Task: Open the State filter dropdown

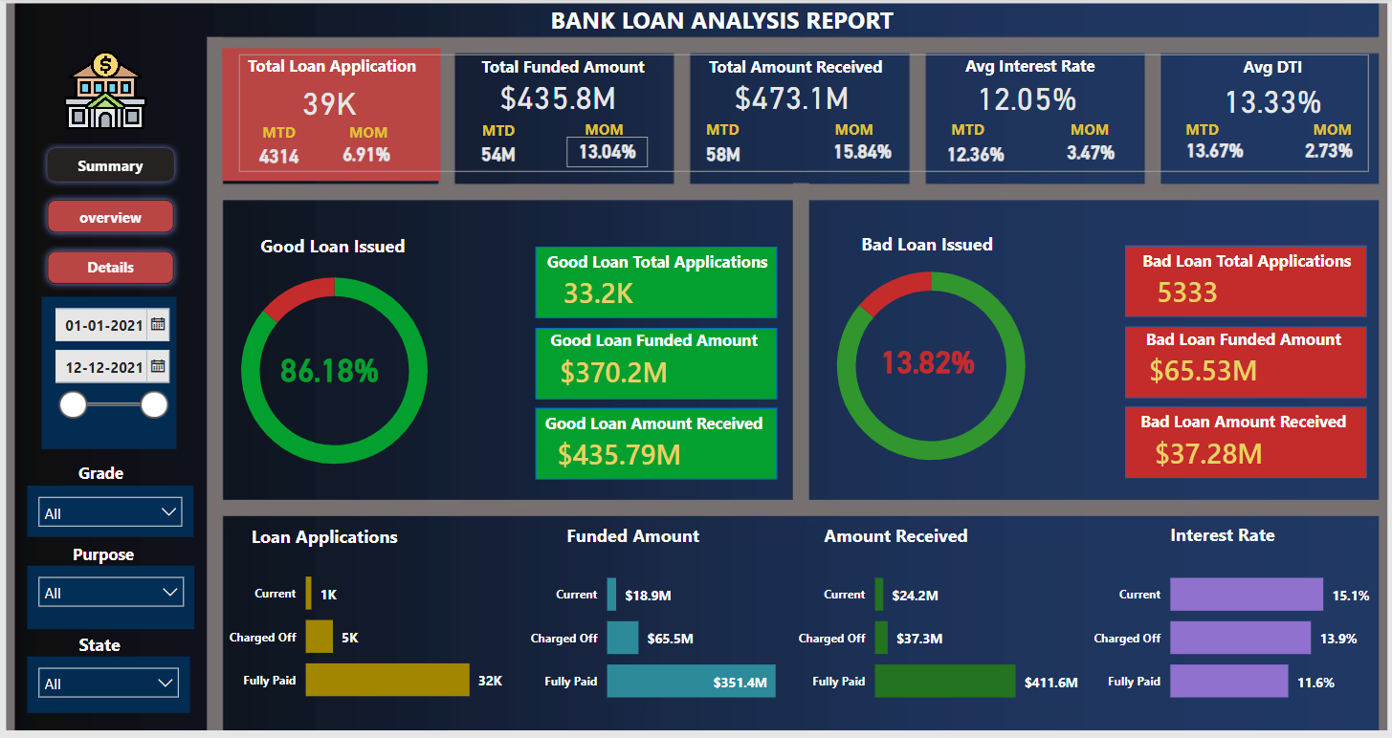Action: (110, 684)
